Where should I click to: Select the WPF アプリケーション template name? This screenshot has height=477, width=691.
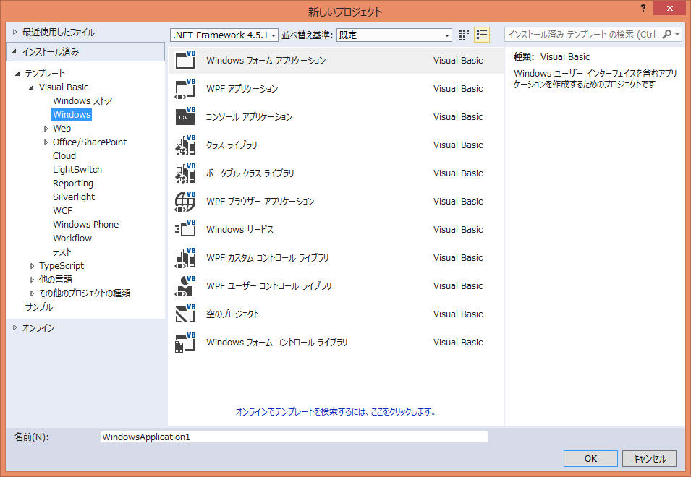[242, 88]
